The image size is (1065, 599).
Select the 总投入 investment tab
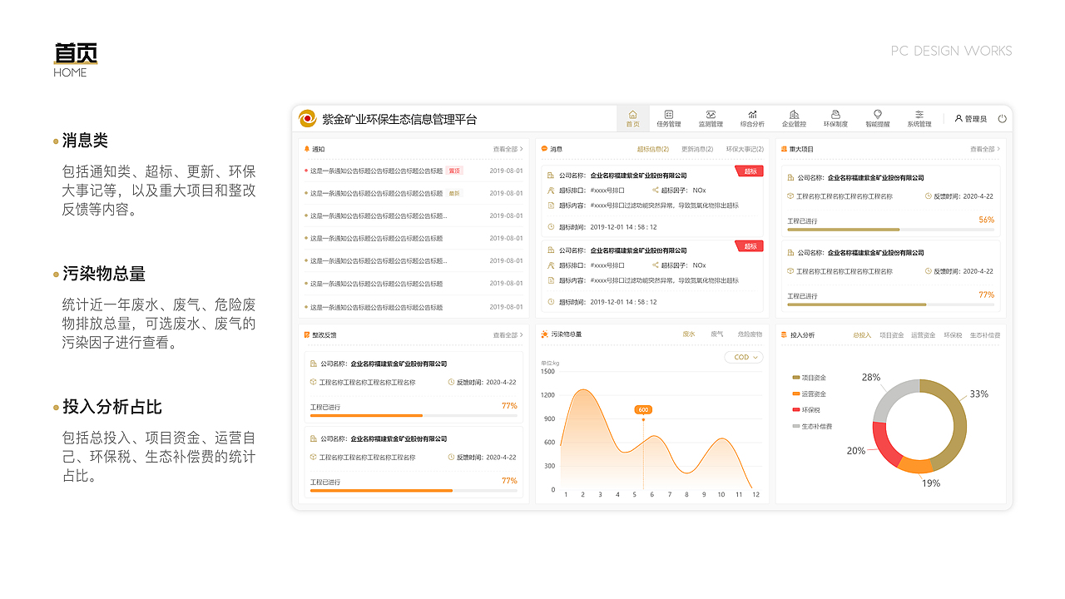pos(862,335)
